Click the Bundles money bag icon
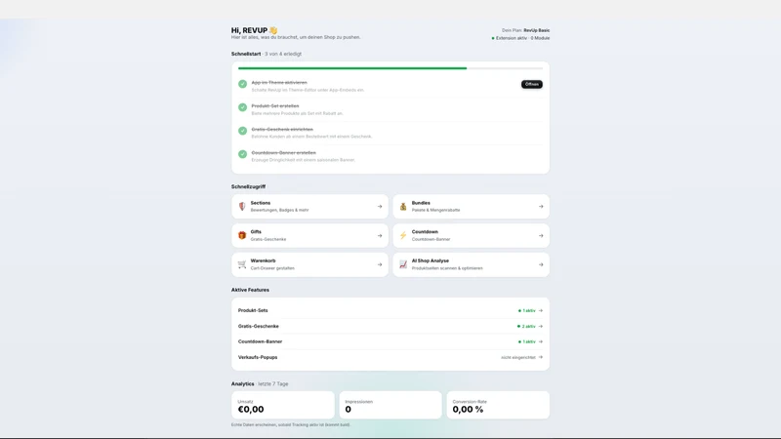 click(403, 206)
